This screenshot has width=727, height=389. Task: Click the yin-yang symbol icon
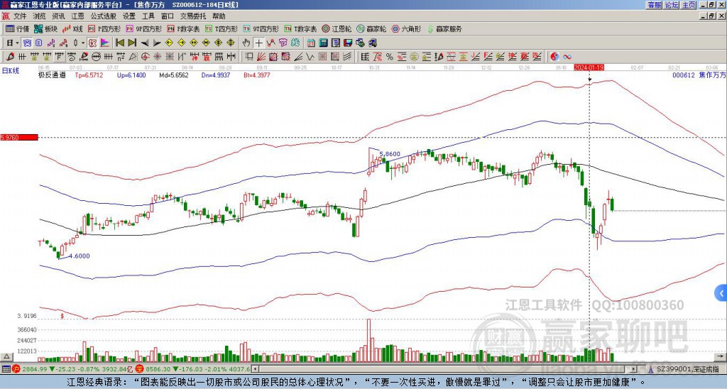click(554, 57)
